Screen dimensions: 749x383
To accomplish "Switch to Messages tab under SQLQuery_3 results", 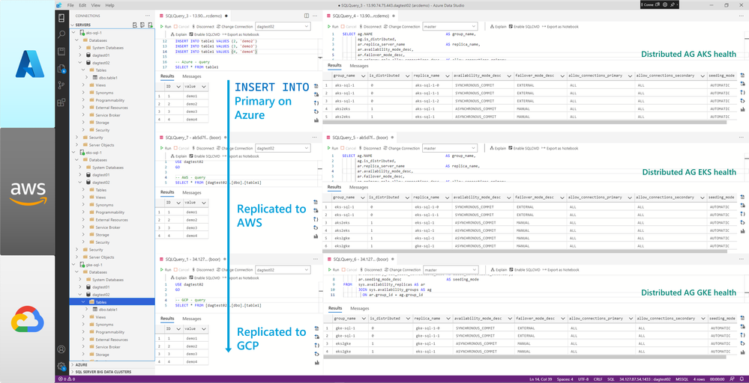I will point(191,76).
